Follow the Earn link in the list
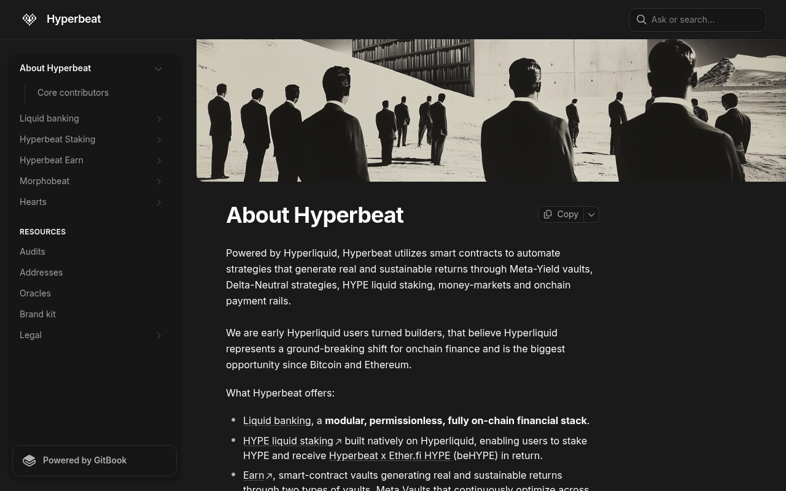Screen dimensions: 786x491 254,475
